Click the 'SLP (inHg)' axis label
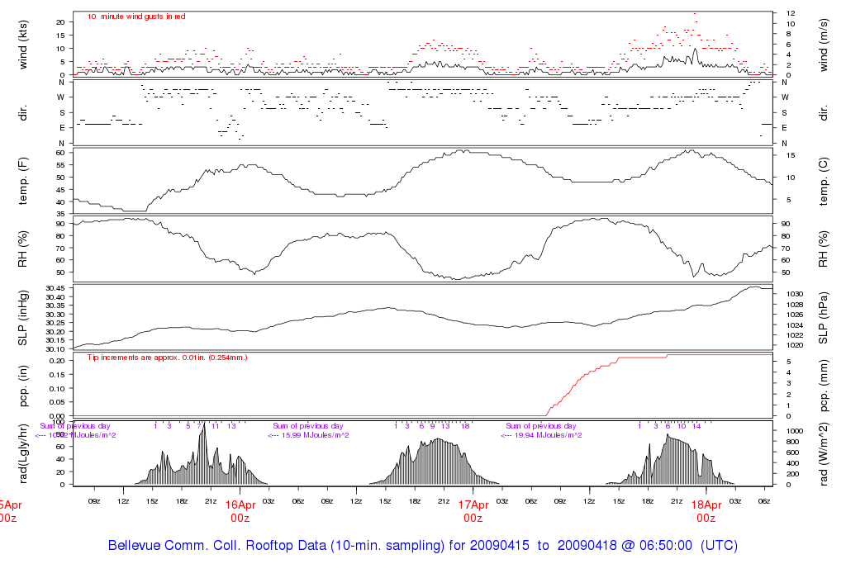 pyautogui.click(x=22, y=318)
